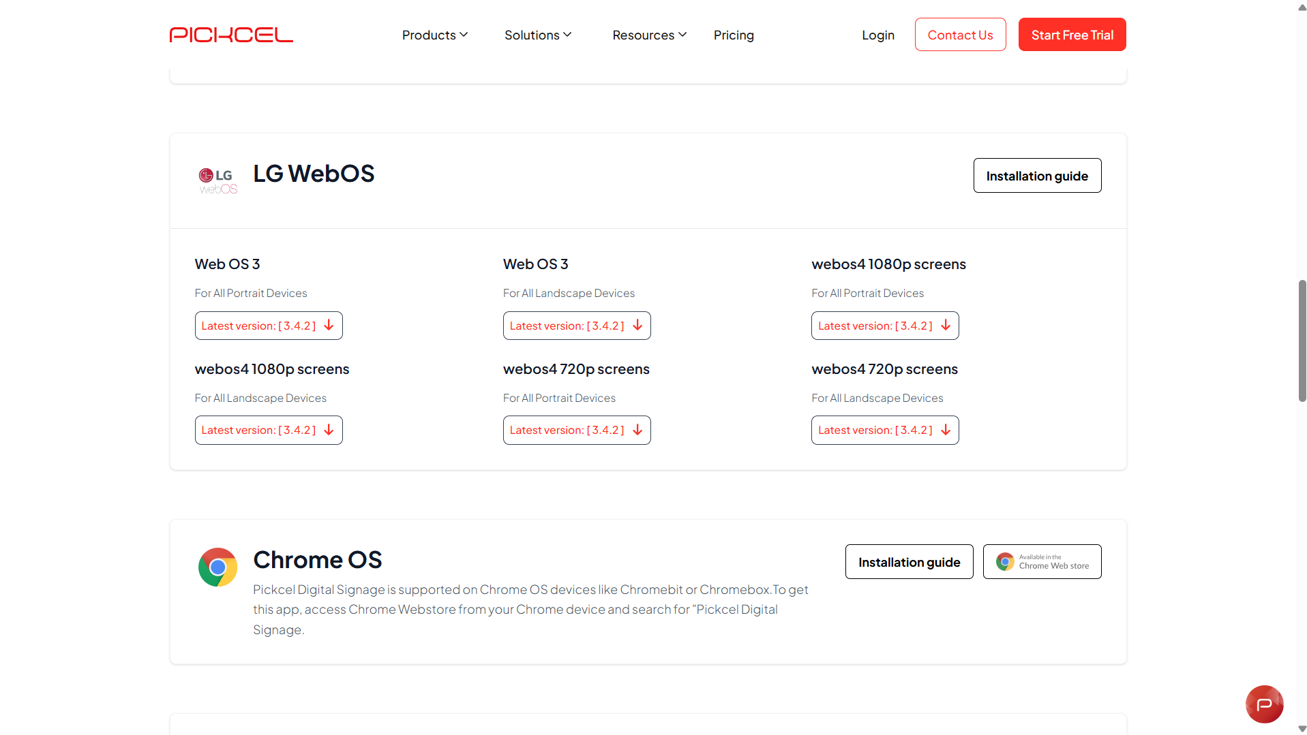Download webos4 1080p landscape latest version
The image size is (1307, 735).
pos(268,430)
